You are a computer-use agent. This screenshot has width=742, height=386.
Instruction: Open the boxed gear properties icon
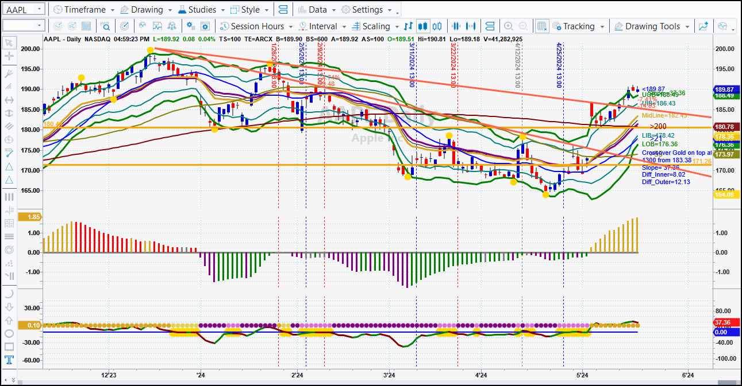(205, 26)
